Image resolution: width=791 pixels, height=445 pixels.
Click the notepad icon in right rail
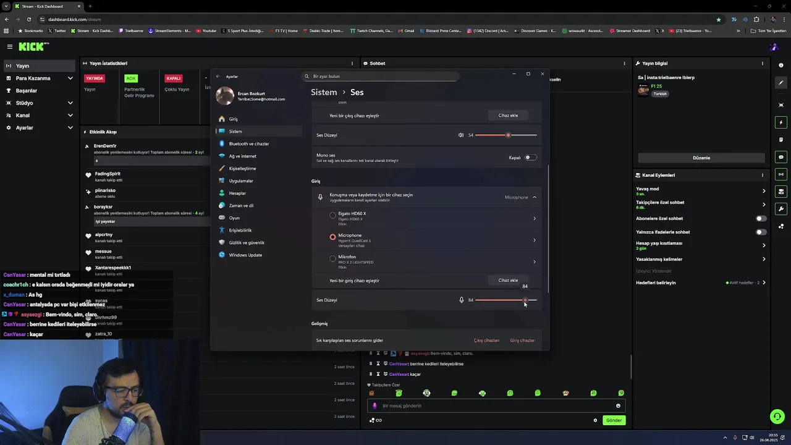coord(781,140)
